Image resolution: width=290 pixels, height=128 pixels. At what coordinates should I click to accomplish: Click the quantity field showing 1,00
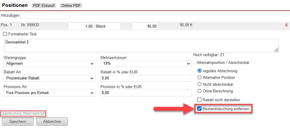point(81,26)
